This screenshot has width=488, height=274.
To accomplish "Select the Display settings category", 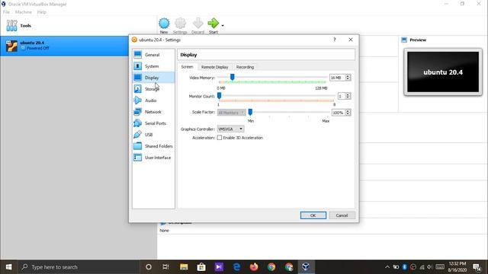I will point(153,78).
